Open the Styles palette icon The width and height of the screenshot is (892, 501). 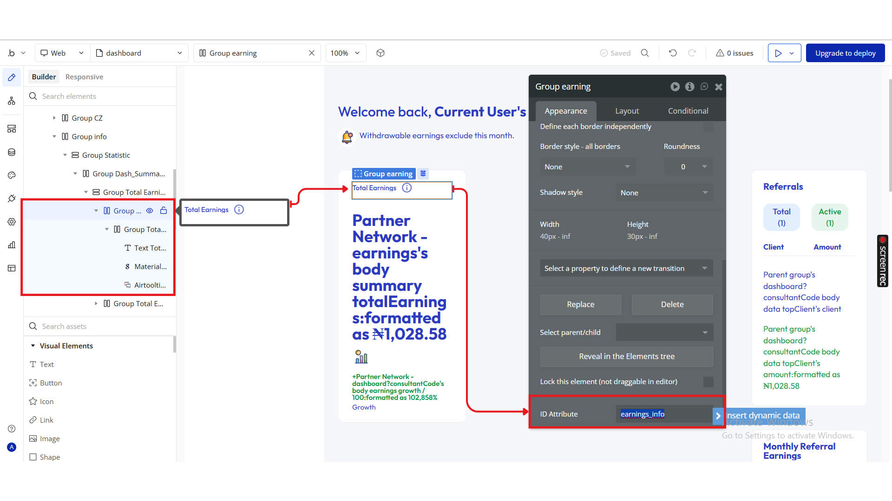(12, 175)
